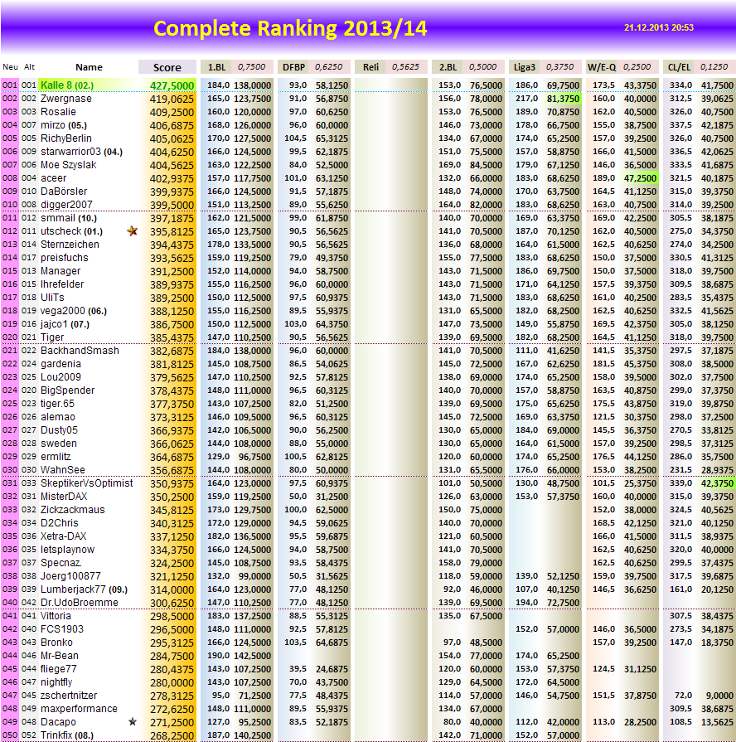Select the DFBP column header
The image size is (736, 742).
[293, 67]
